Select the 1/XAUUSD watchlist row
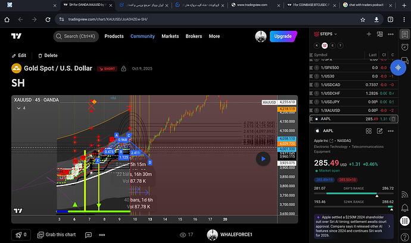Screen dimensions: 411x243 [353, 111]
